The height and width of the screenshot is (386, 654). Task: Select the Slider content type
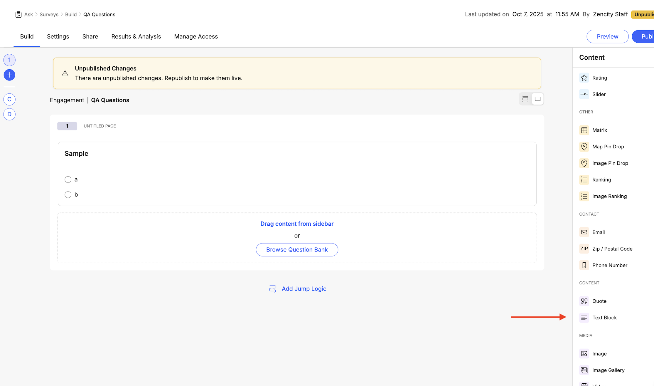pyautogui.click(x=599, y=94)
